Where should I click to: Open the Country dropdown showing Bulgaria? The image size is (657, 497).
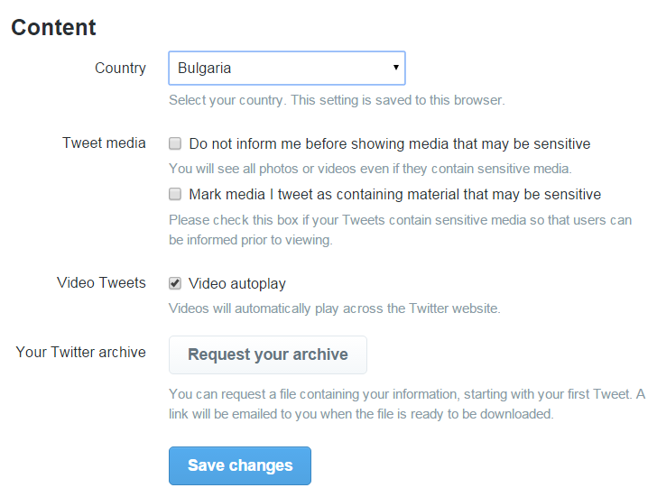coord(287,68)
